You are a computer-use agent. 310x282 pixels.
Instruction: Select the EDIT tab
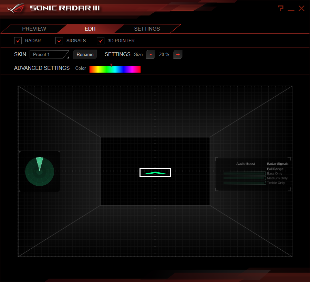(90, 29)
